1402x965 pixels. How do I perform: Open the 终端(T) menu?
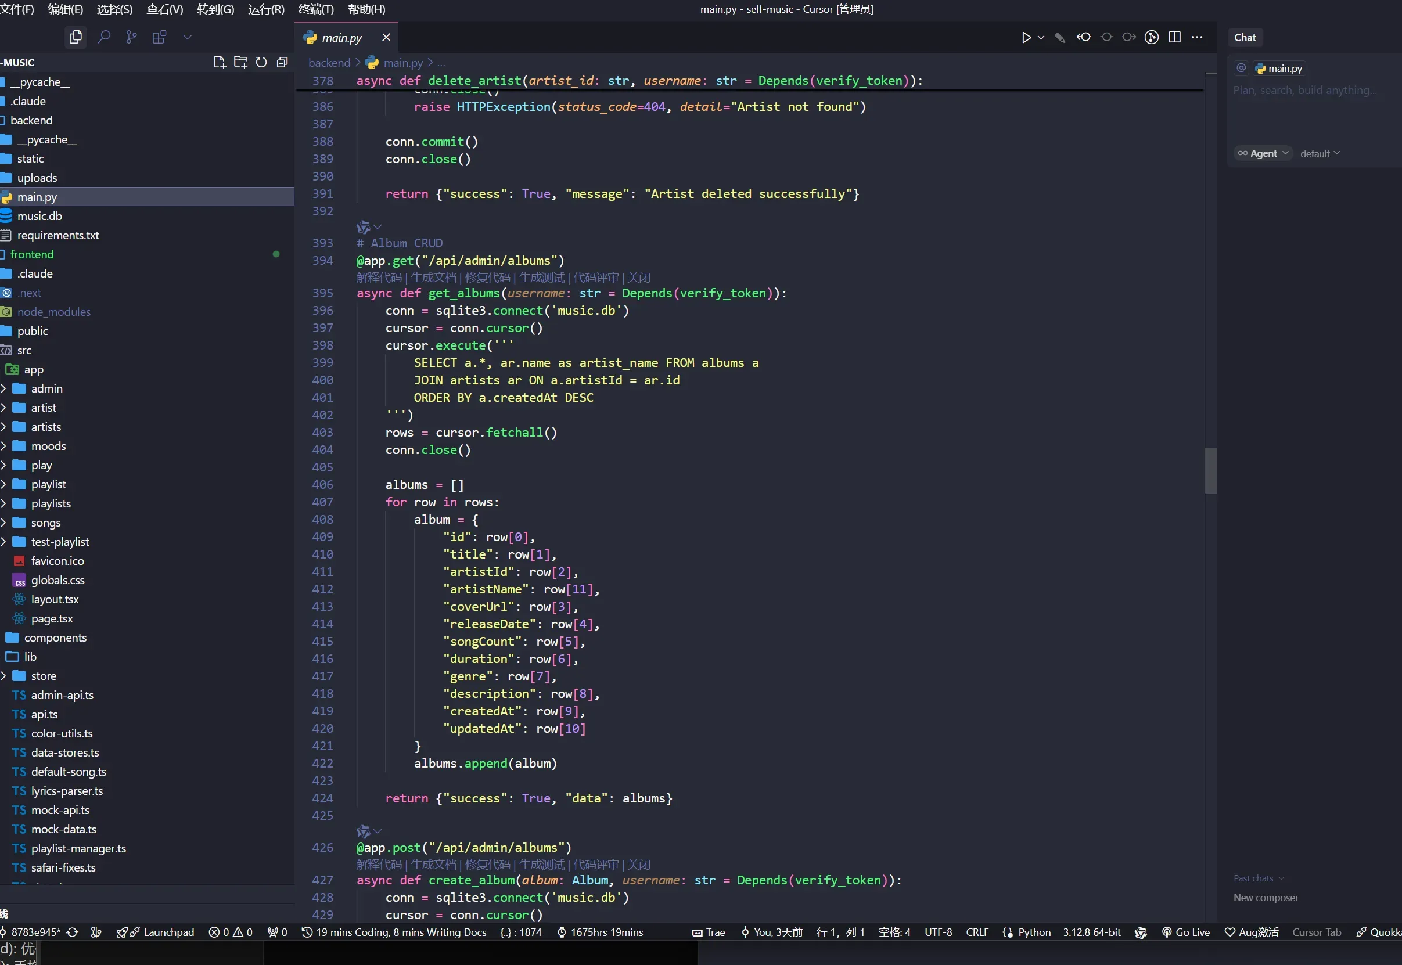pyautogui.click(x=316, y=9)
